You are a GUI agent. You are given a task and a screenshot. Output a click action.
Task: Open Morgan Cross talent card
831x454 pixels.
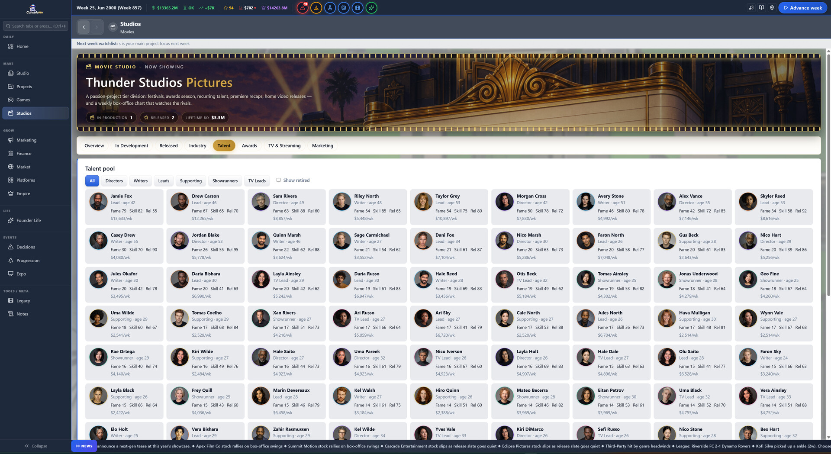pos(530,207)
